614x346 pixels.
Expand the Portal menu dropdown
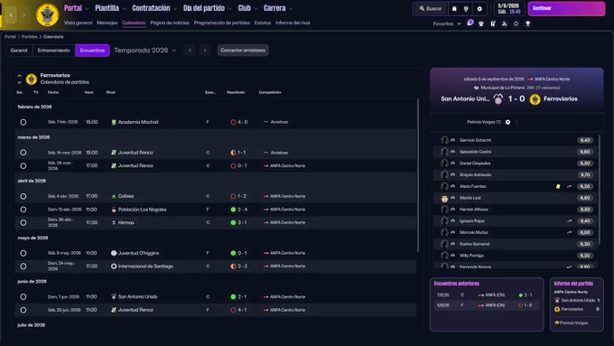87,9
